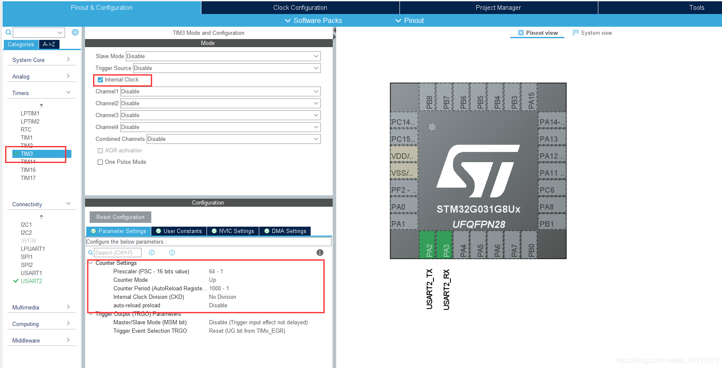Open the User Constants tab
The height and width of the screenshot is (368, 722).
click(179, 231)
